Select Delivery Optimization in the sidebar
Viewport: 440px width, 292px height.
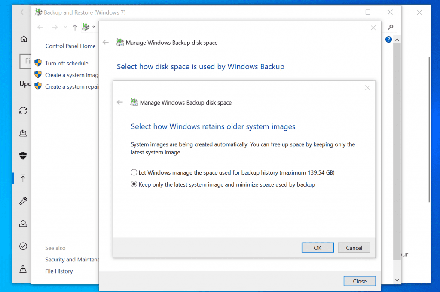(x=23, y=133)
